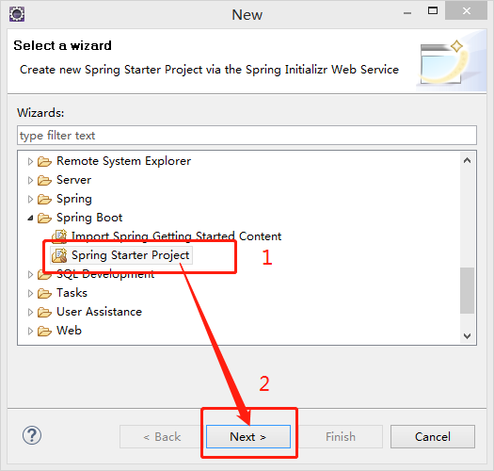The width and height of the screenshot is (494, 471).
Task: Click the Server folder icon
Action: pos(44,181)
